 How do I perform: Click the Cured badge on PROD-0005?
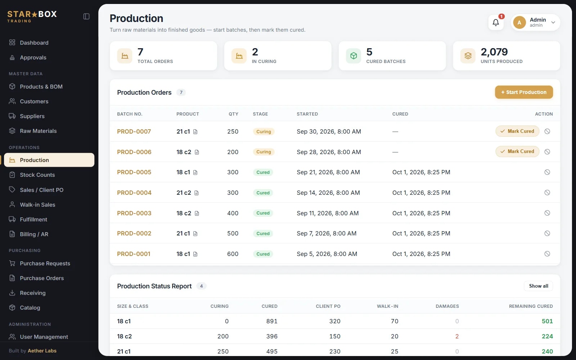click(x=263, y=172)
